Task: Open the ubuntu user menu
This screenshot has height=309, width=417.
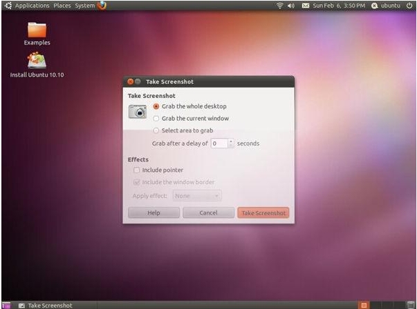Action: 386,6
